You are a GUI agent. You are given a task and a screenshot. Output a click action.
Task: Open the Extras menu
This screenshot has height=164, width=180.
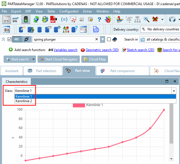tap(87, 11)
